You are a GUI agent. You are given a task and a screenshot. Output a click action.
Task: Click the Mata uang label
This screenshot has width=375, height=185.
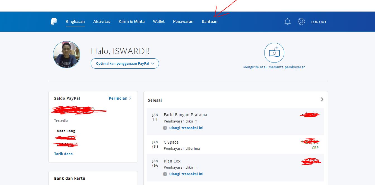66,131
